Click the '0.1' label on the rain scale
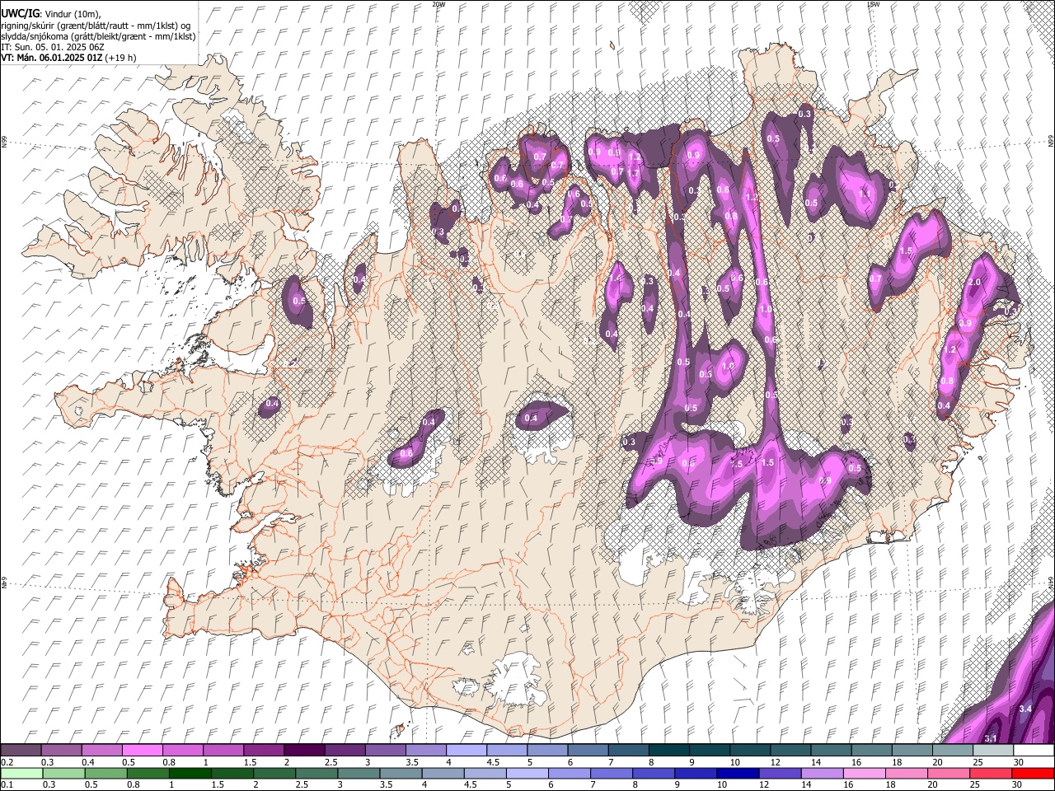This screenshot has width=1055, height=791. (7, 785)
